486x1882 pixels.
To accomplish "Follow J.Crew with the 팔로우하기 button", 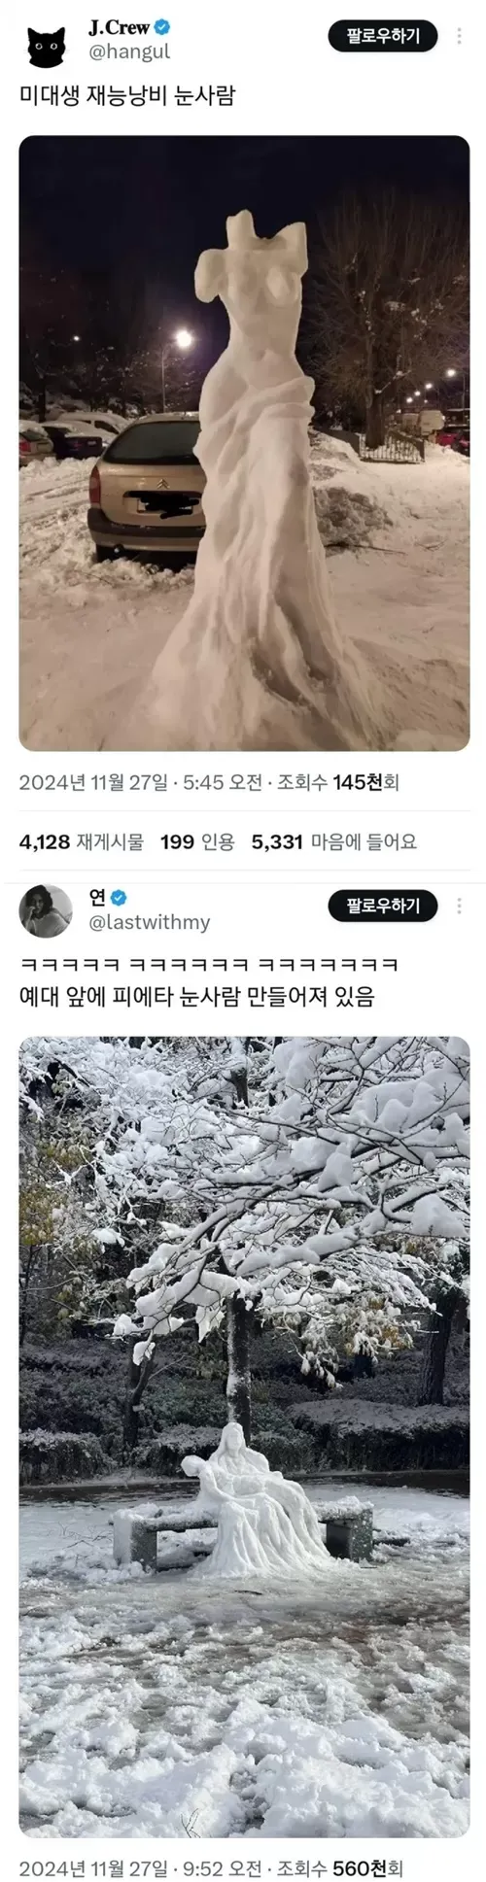I will (x=385, y=37).
